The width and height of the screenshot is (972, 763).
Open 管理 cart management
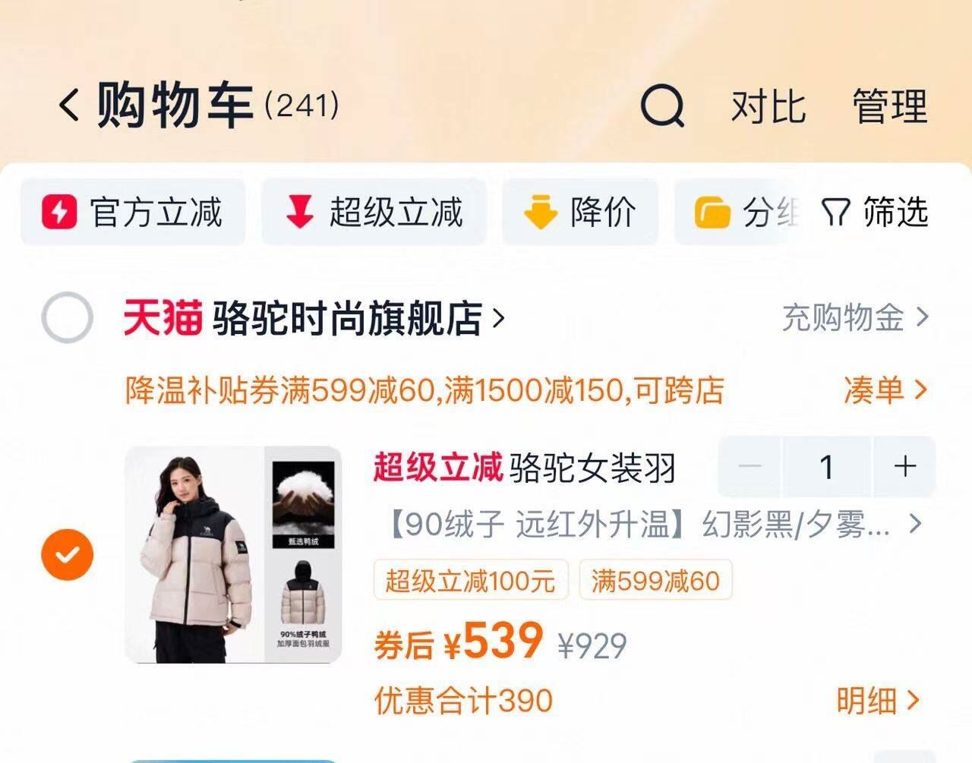890,106
